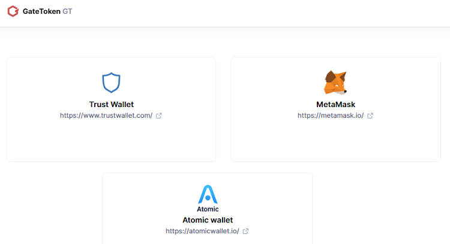
Task: Click the MetaMask heading text
Action: [335, 105]
